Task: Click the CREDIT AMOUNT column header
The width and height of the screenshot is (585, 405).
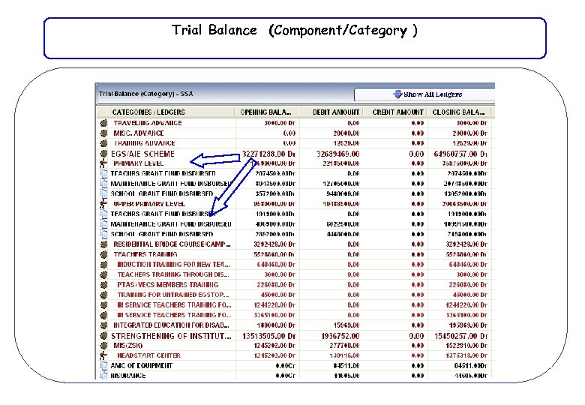Action: [397, 112]
